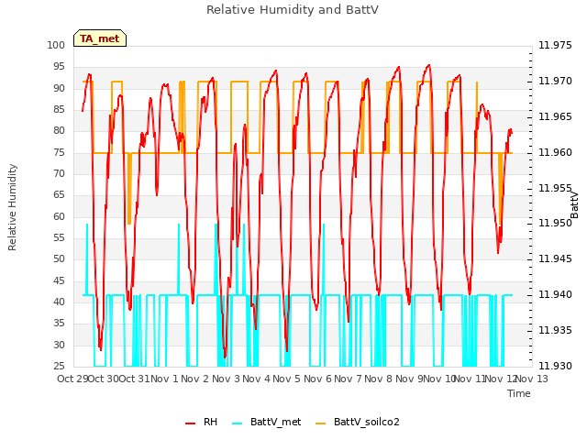This screenshot has height=440, width=587.
Task: Click the Time axis label
Action: pos(519,393)
